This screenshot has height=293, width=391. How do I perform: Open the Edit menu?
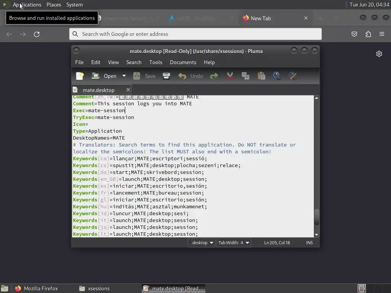(96, 62)
